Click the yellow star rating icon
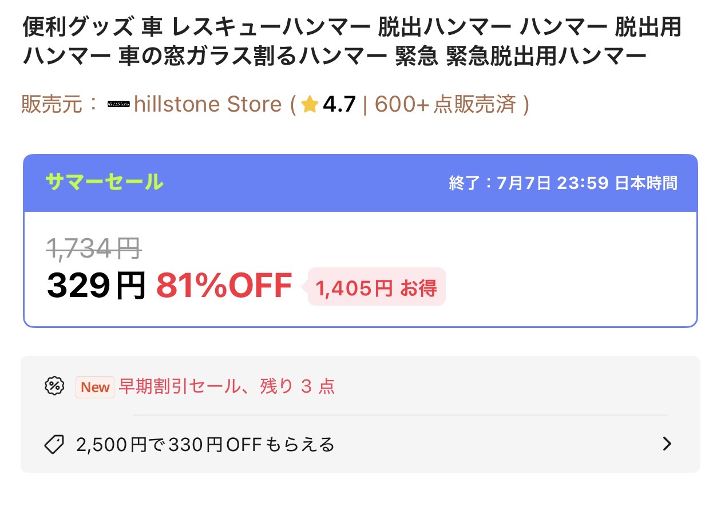Image resolution: width=721 pixels, height=514 pixels. 310,105
